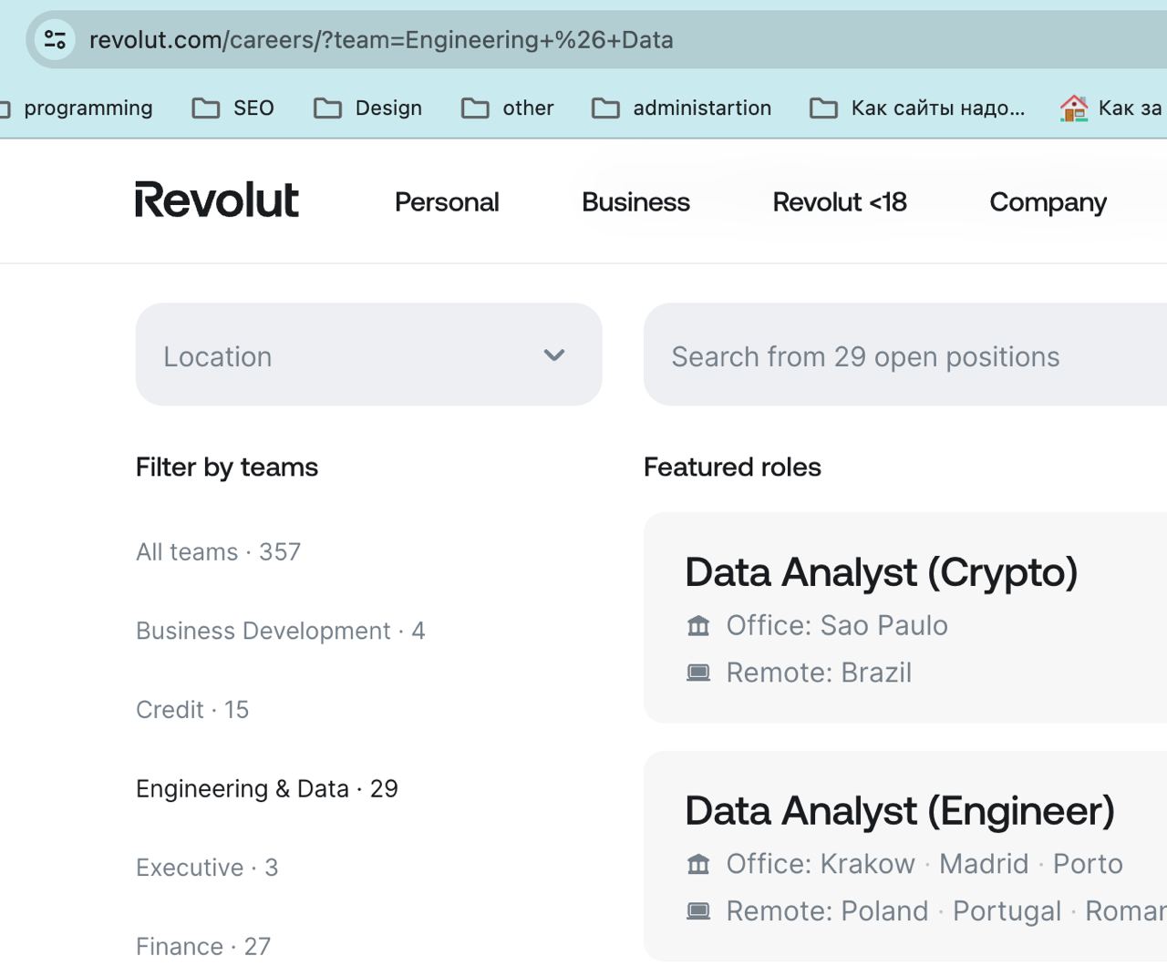Open the Company menu

pyautogui.click(x=1048, y=201)
